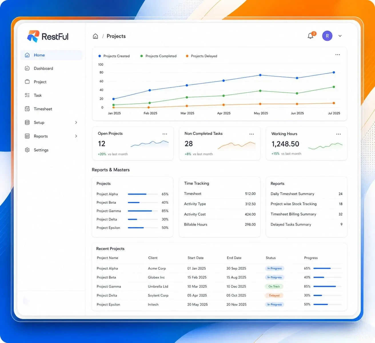Image resolution: width=375 pixels, height=343 pixels.
Task: Open the chart card's three-dot menu
Action: (338, 55)
